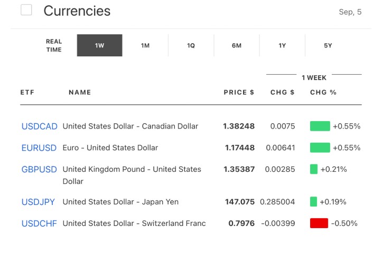Click the NAME column header

(80, 93)
